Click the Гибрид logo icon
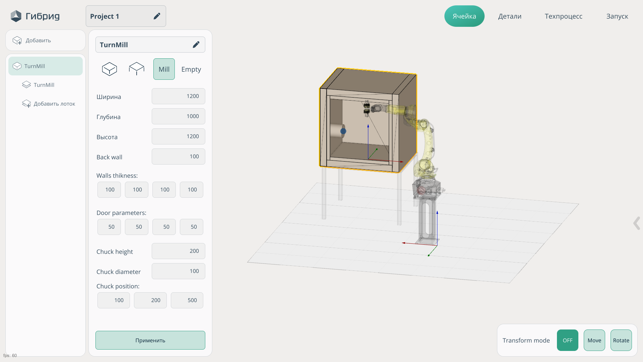The image size is (643, 362). (16, 16)
